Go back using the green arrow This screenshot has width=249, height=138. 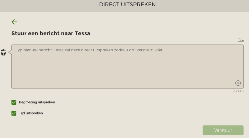point(14,22)
